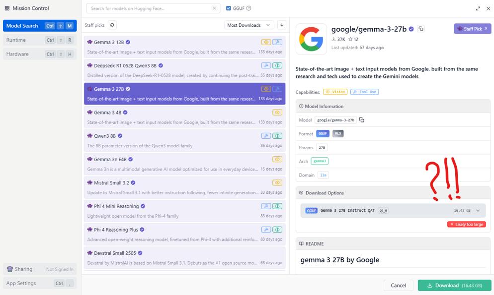Switch to the Hardware tab
The image size is (494, 295).
(40, 54)
